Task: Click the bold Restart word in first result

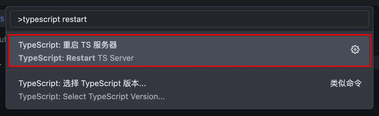Action: point(81,58)
